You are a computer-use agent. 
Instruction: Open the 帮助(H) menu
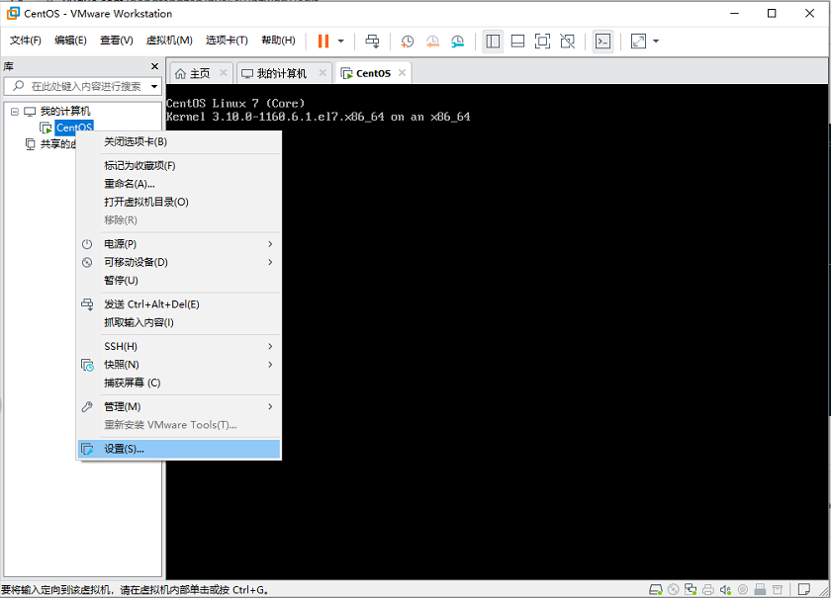[x=278, y=41]
